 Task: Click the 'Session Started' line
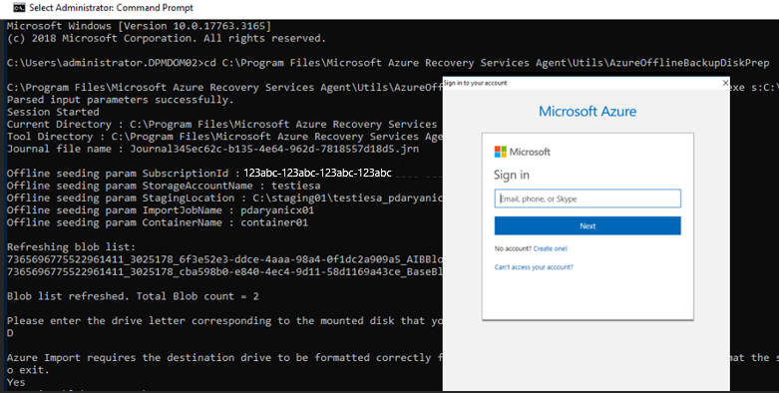53,112
